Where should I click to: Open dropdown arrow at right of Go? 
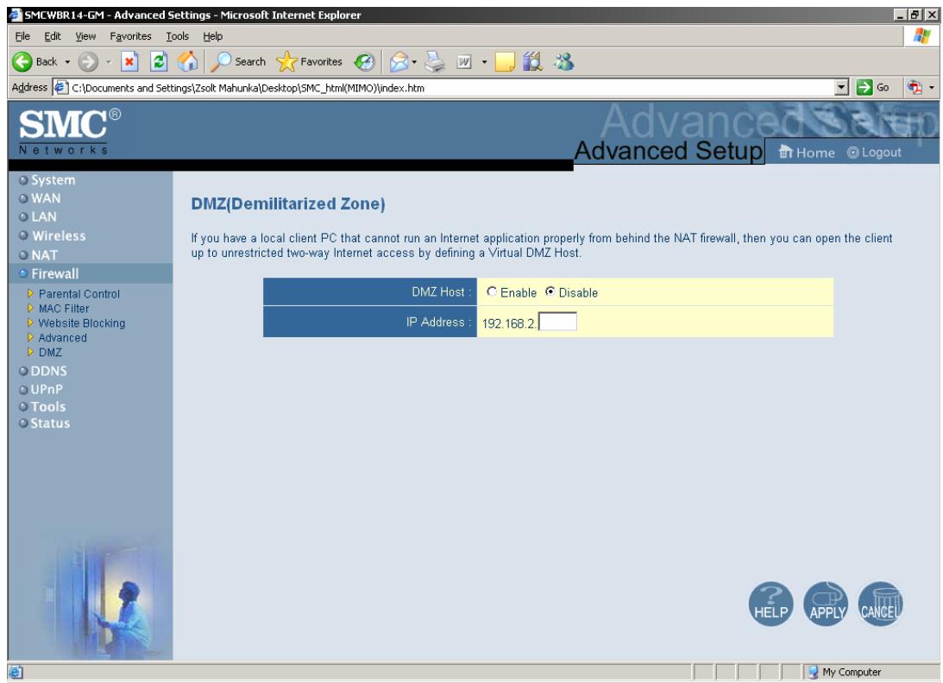932,87
